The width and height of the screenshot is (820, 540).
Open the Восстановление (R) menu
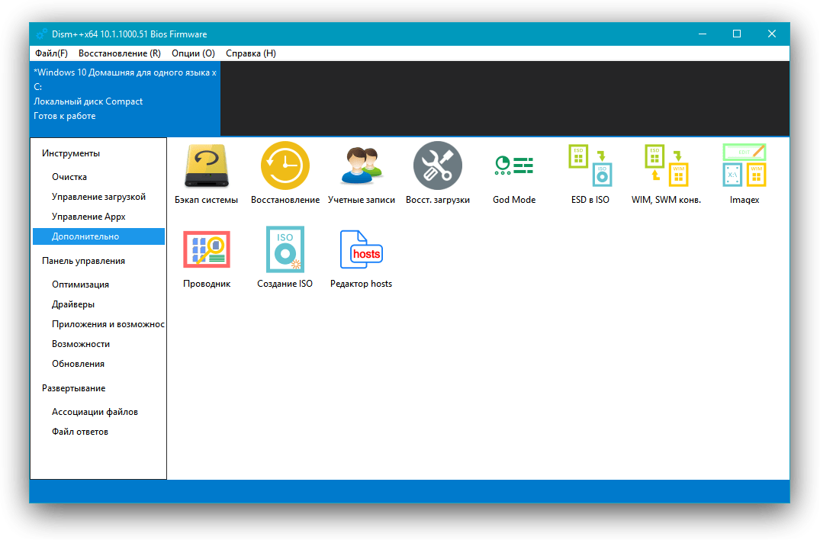point(119,53)
